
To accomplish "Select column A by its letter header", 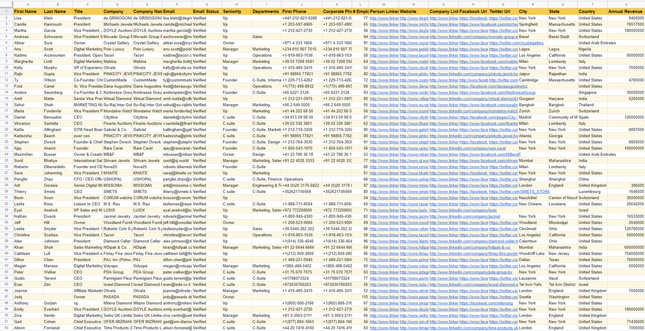I will 27,4.
